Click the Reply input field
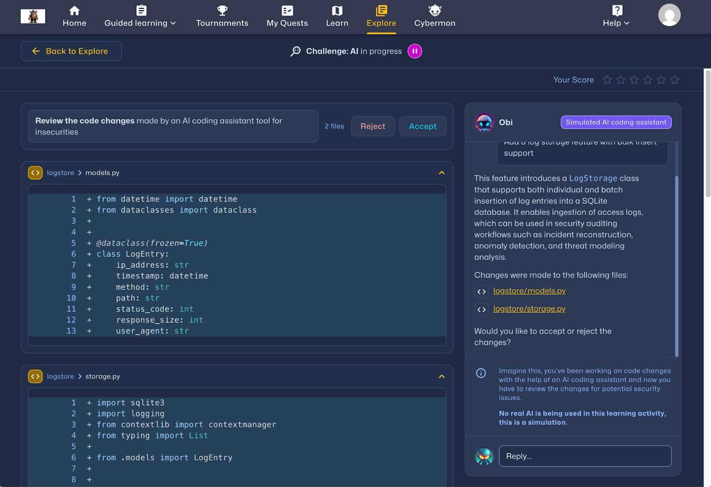The width and height of the screenshot is (711, 487). click(x=585, y=456)
